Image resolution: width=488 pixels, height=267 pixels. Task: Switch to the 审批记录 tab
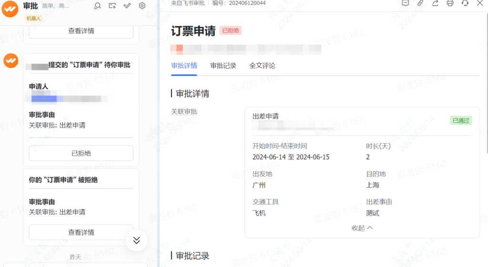(x=223, y=66)
